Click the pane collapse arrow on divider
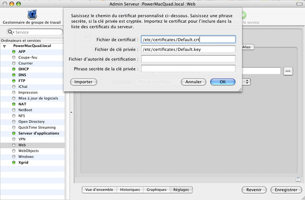 tap(71, 112)
